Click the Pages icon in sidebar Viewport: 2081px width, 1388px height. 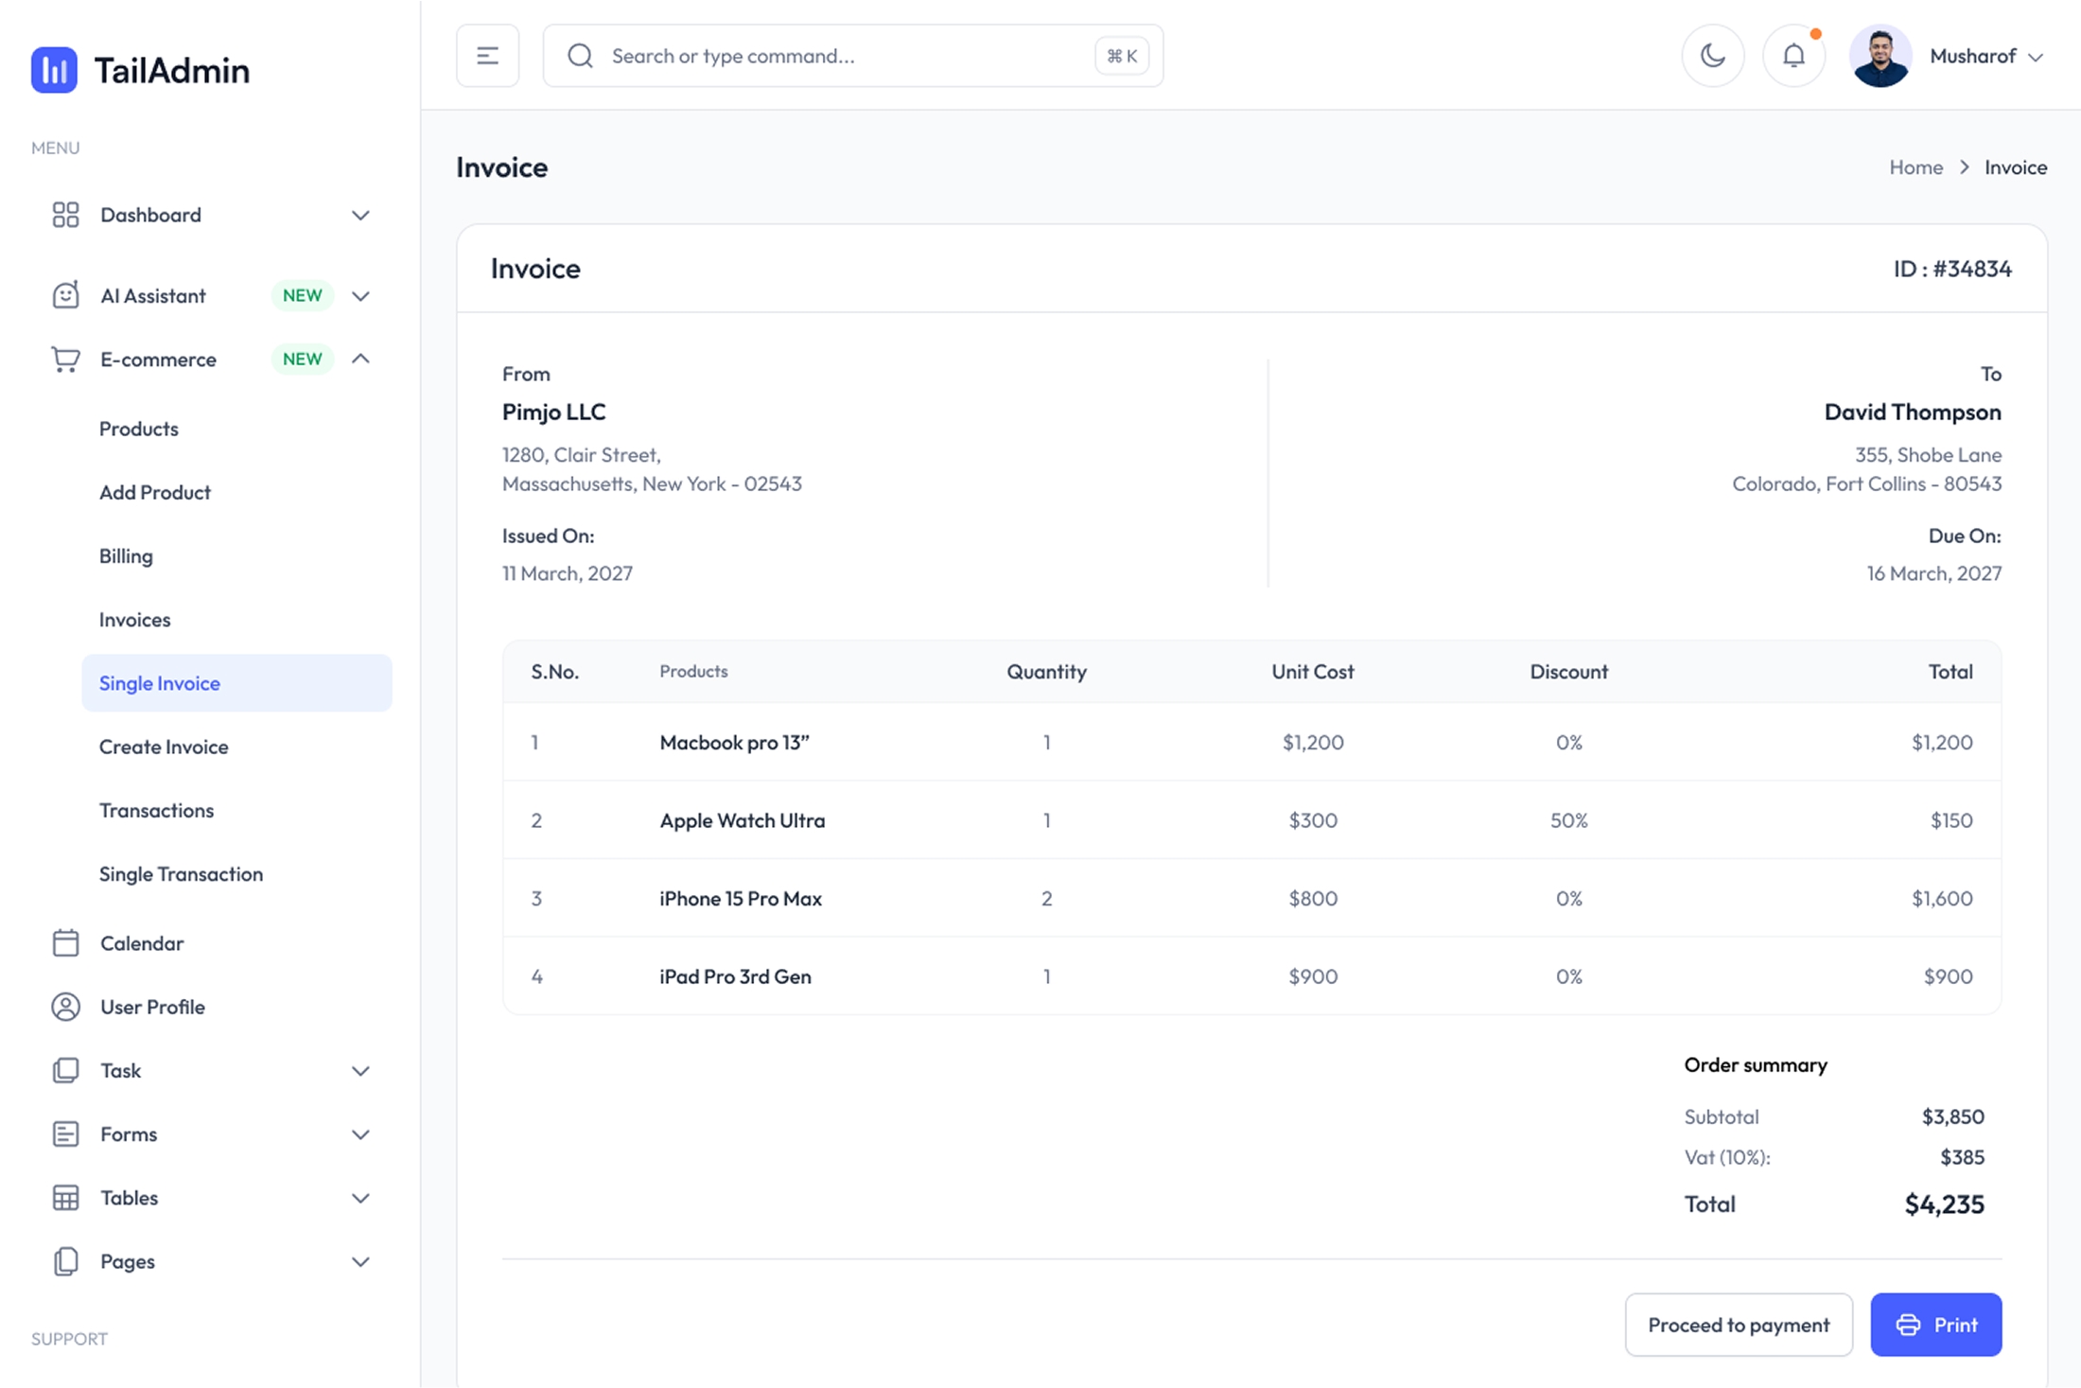pyautogui.click(x=65, y=1261)
